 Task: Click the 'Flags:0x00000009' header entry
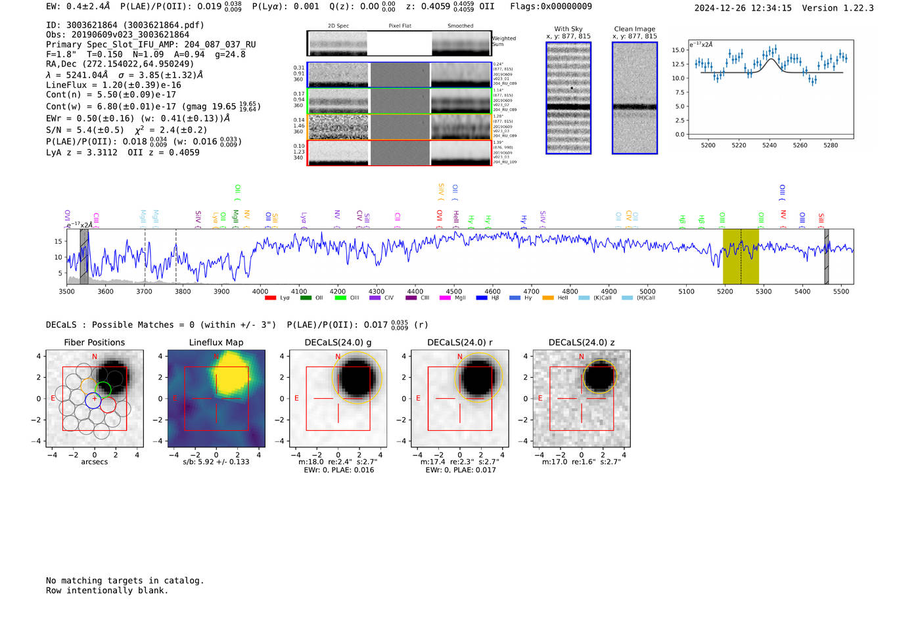tap(551, 7)
